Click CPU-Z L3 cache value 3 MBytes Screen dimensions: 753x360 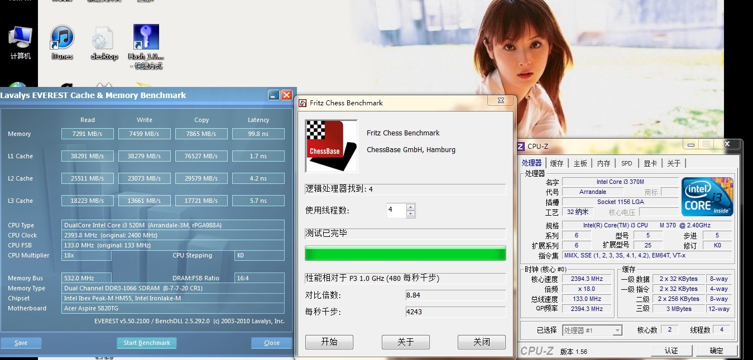coord(678,309)
